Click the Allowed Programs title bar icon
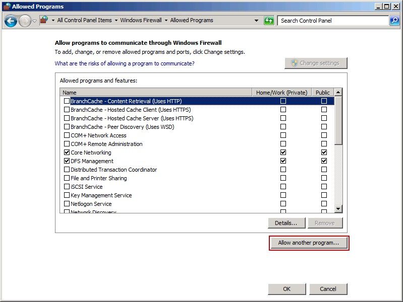403x302 pixels. coord(7,7)
